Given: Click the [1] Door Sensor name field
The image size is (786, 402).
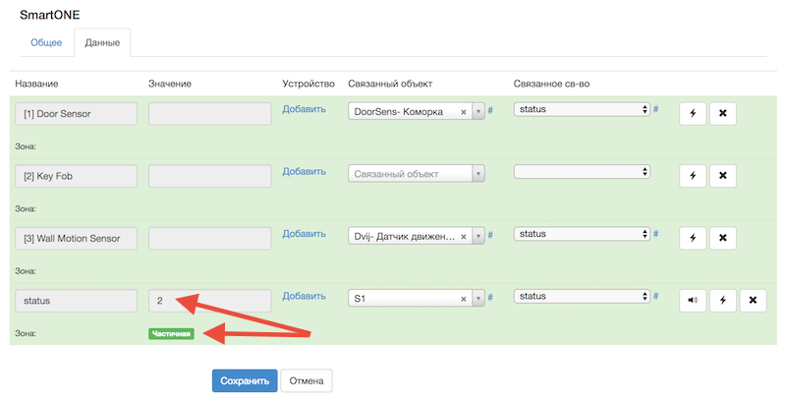Looking at the screenshot, I should (x=77, y=114).
